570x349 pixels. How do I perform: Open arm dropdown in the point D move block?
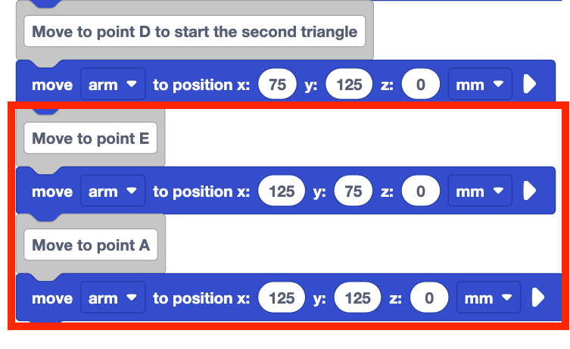click(112, 85)
